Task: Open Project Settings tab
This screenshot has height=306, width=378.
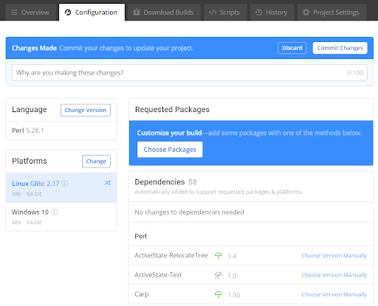Action: click(x=331, y=13)
